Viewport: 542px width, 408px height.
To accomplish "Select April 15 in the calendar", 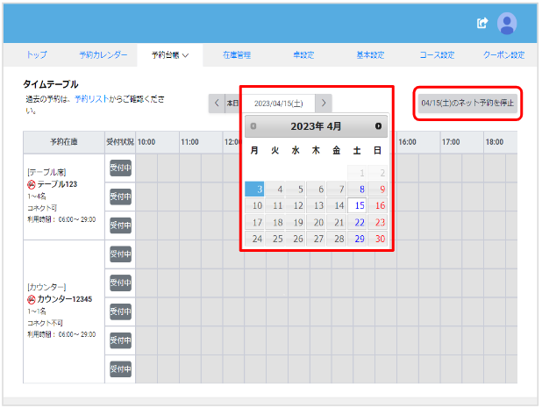I will [357, 205].
